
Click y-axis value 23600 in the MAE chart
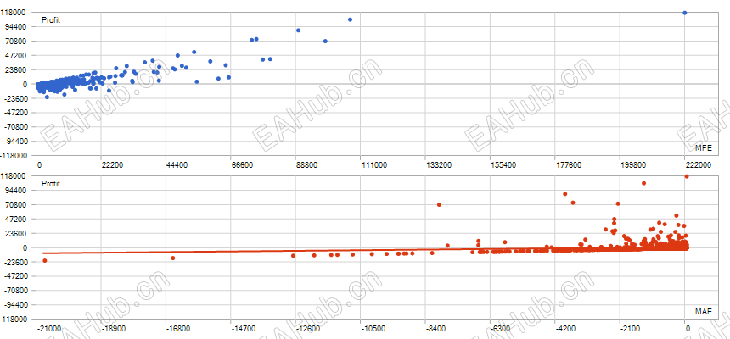(x=18, y=233)
